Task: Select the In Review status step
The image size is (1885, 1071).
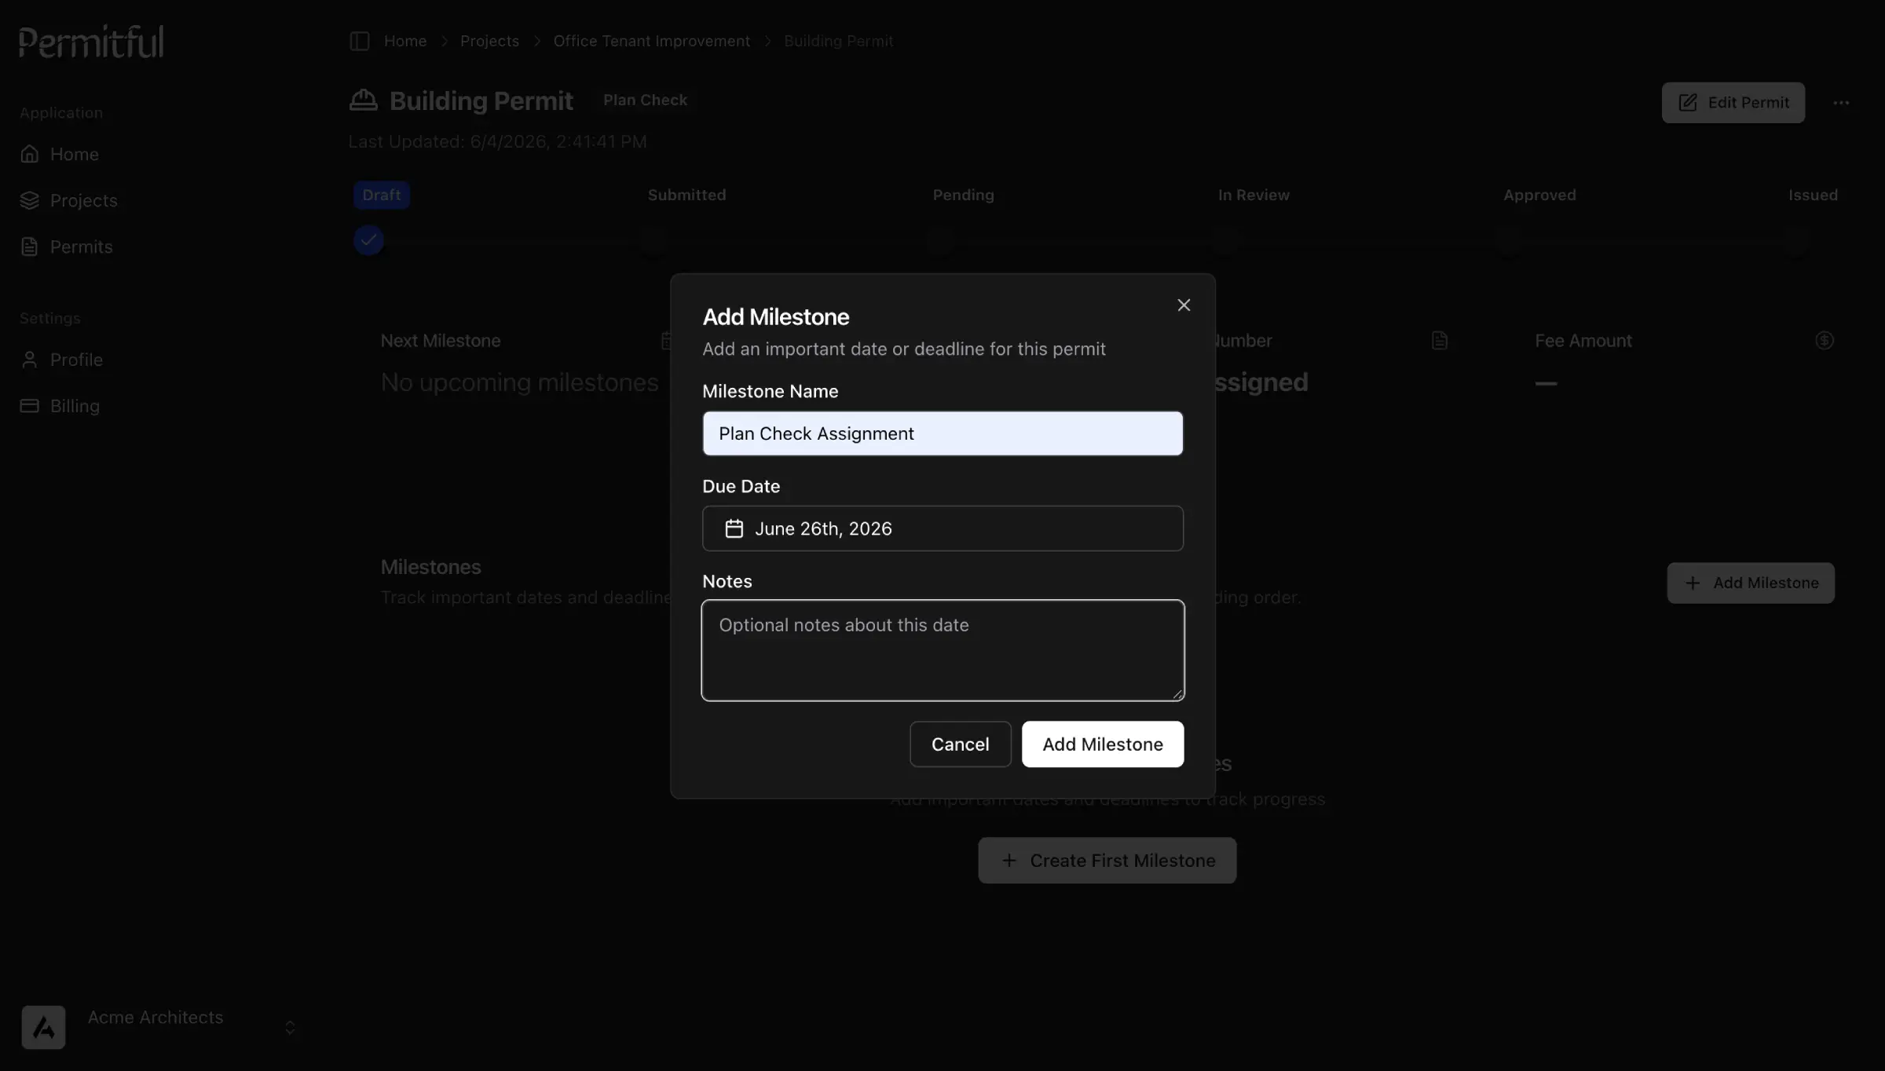Action: point(1254,195)
